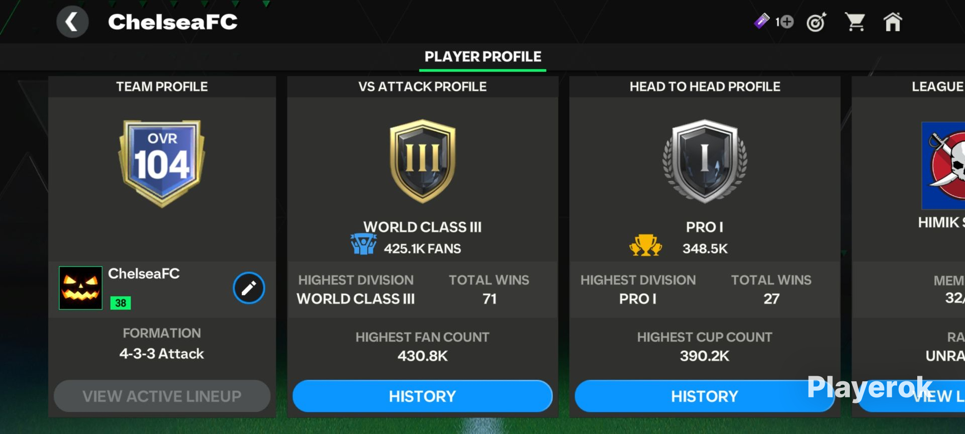
Task: Go back using the arrow button
Action: [72, 22]
